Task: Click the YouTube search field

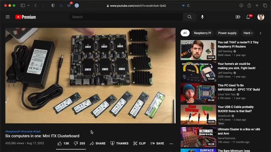Action: click(126, 17)
